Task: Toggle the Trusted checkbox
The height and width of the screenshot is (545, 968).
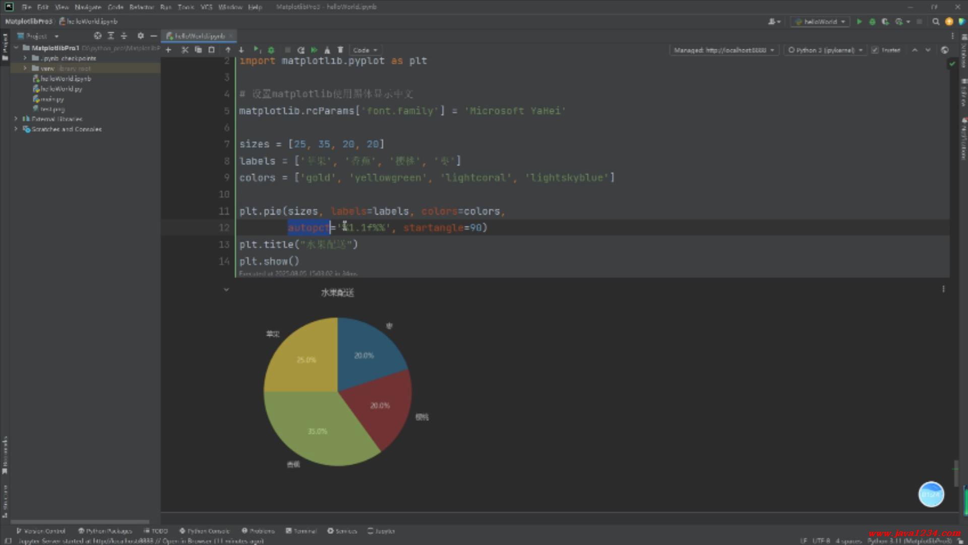Action: coord(875,50)
